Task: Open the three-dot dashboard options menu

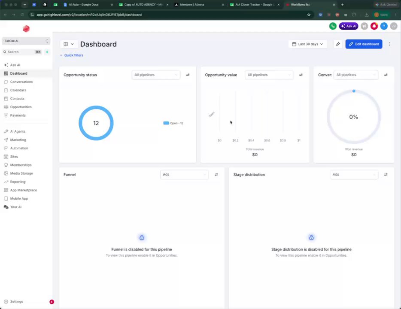Action: click(x=389, y=44)
